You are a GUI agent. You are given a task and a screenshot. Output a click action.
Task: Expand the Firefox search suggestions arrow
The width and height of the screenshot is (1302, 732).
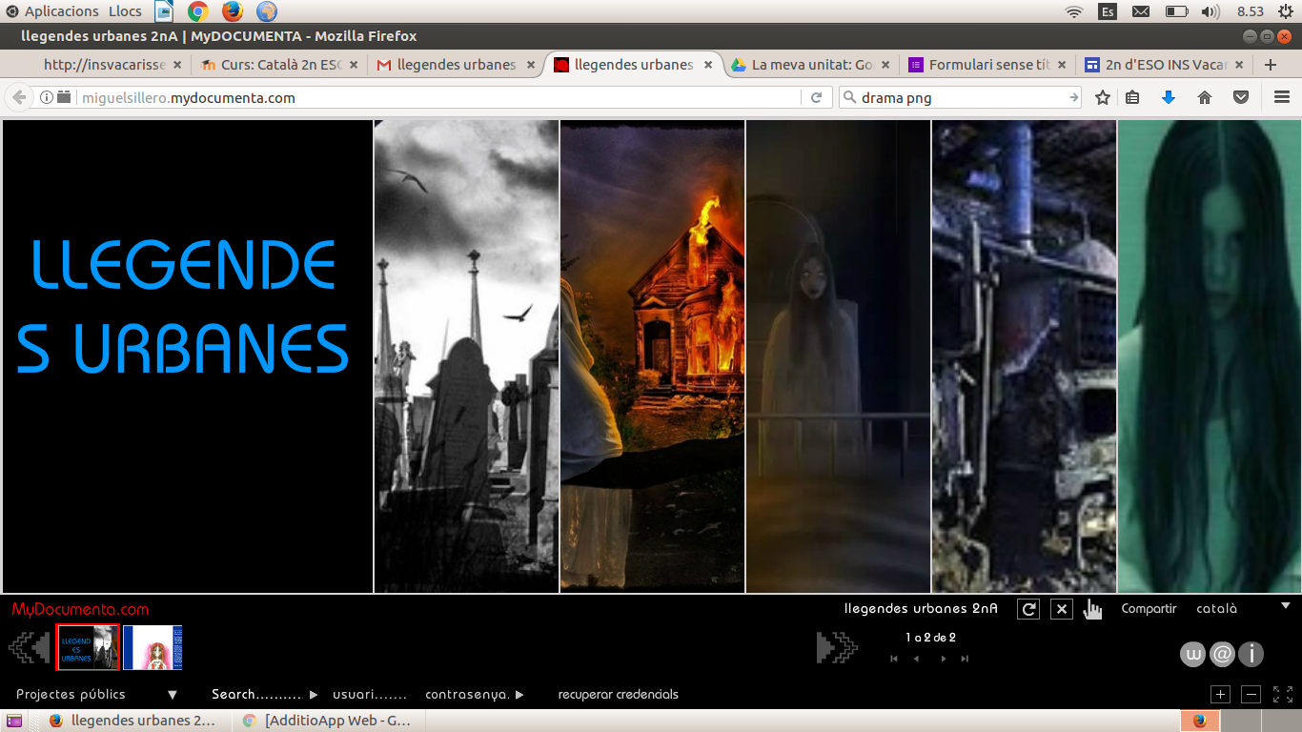(1074, 97)
